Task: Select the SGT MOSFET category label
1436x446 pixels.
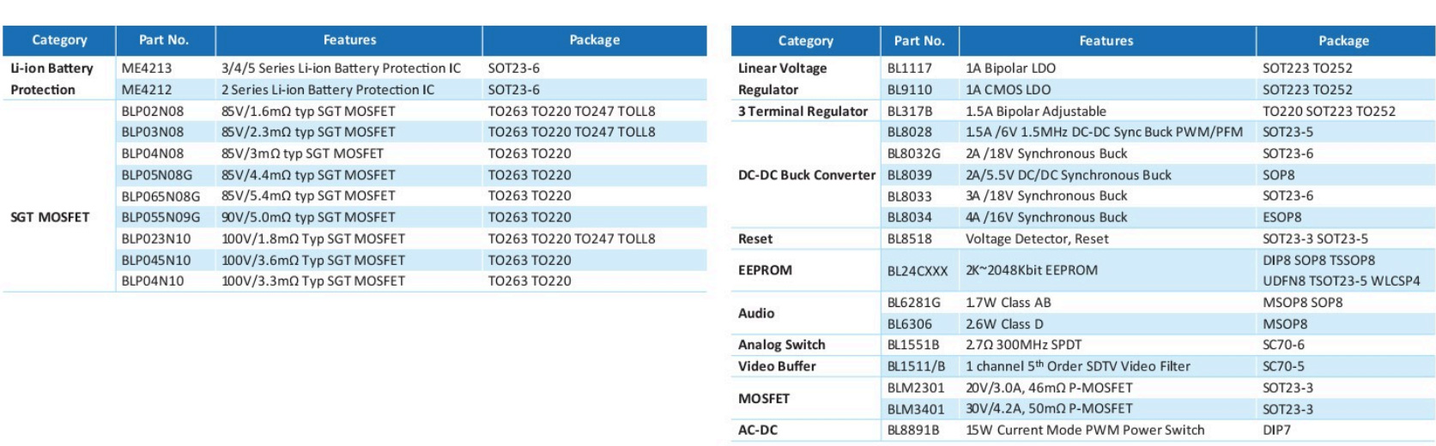Action: tap(50, 217)
